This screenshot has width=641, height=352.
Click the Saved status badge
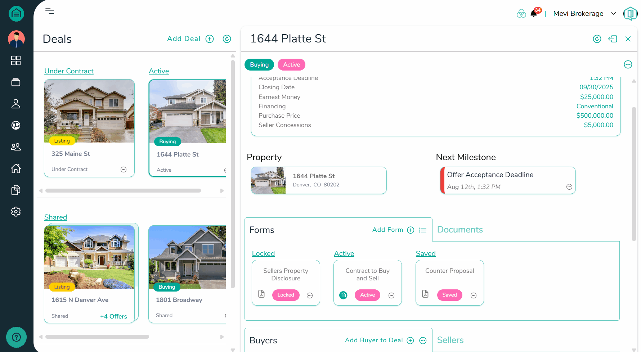450,295
